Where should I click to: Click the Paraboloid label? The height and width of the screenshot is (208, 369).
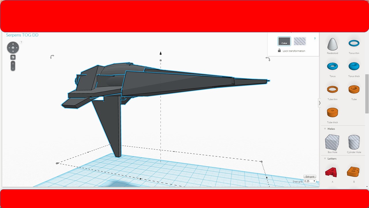click(332, 53)
